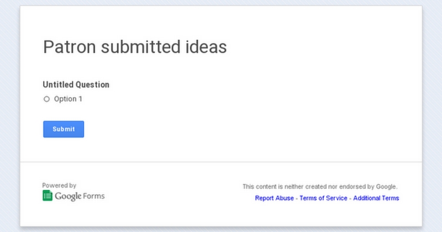Click the green Google Forms document icon

pos(48,196)
